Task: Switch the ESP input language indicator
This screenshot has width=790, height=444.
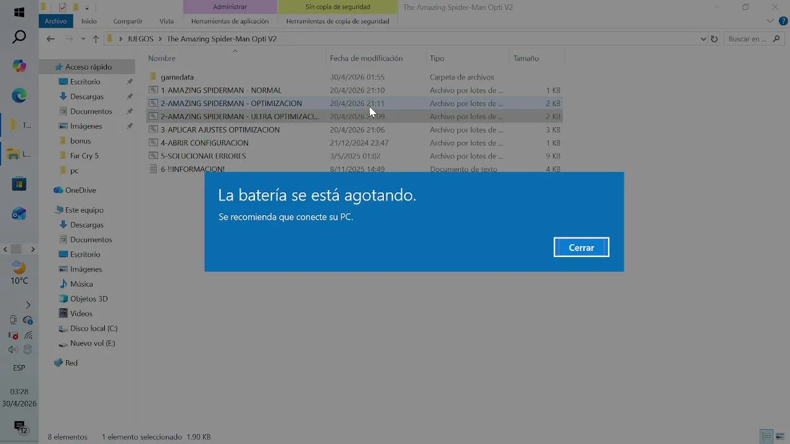Action: point(19,368)
